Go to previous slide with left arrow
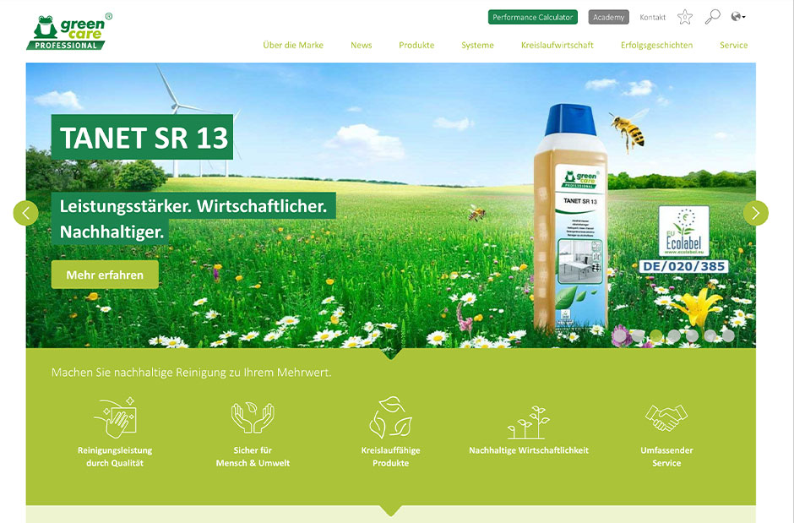 point(26,213)
